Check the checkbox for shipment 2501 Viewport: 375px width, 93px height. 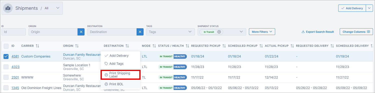pos(6,77)
